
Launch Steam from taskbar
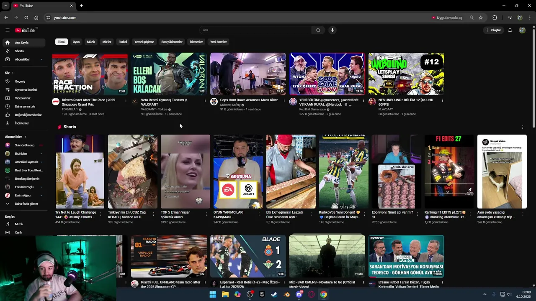pos(274,294)
